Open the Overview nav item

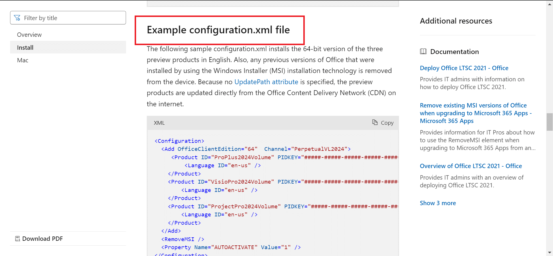click(x=29, y=35)
